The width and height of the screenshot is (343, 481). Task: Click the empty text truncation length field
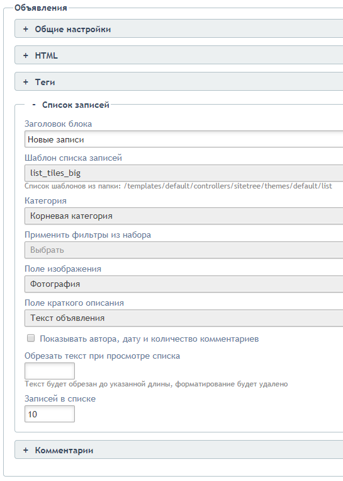pyautogui.click(x=50, y=371)
